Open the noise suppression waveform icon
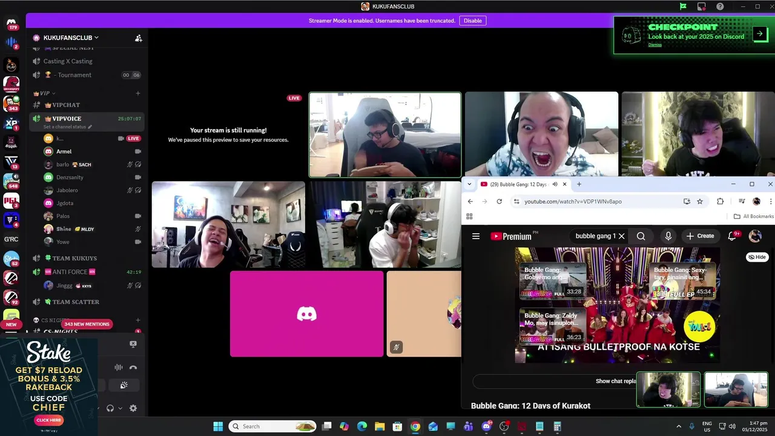This screenshot has height=436, width=775. point(119,368)
